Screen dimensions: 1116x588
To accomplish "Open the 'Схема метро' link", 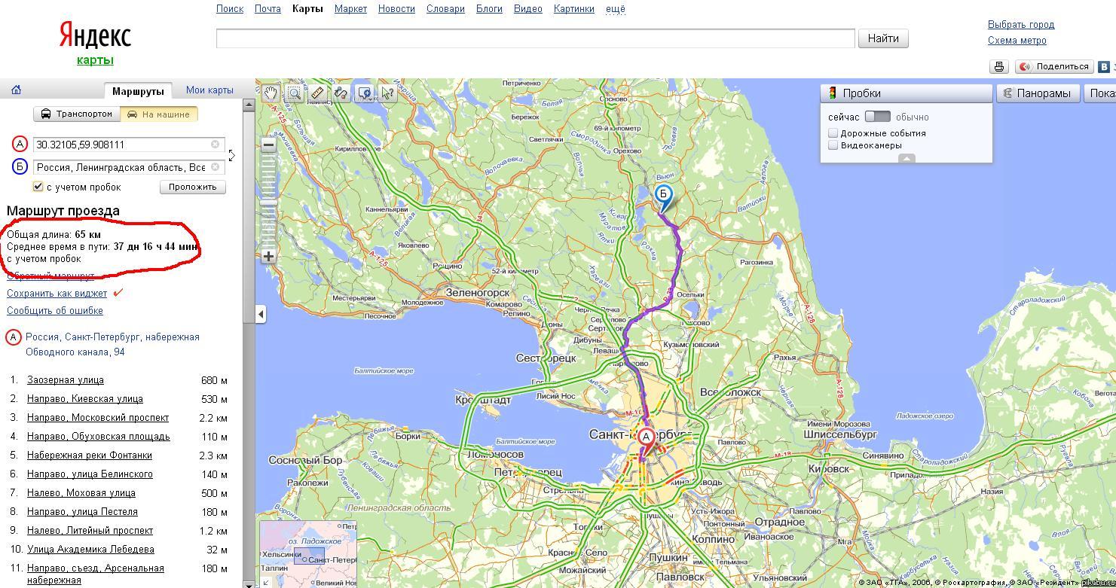I will pos(1017,41).
